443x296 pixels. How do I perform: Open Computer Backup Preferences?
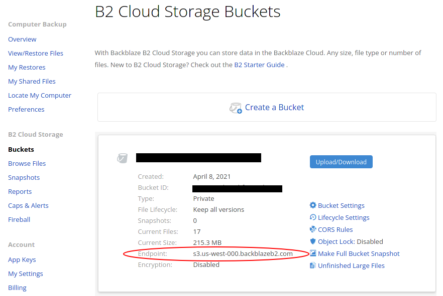[x=26, y=109]
